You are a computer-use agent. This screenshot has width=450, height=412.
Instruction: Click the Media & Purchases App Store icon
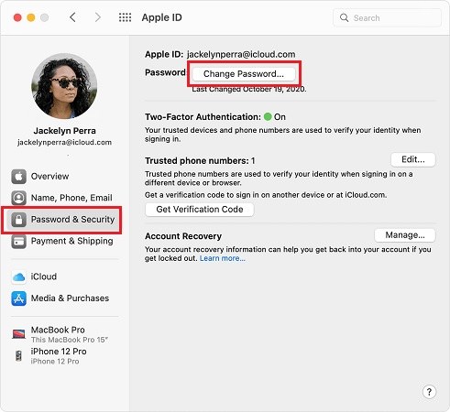18,298
